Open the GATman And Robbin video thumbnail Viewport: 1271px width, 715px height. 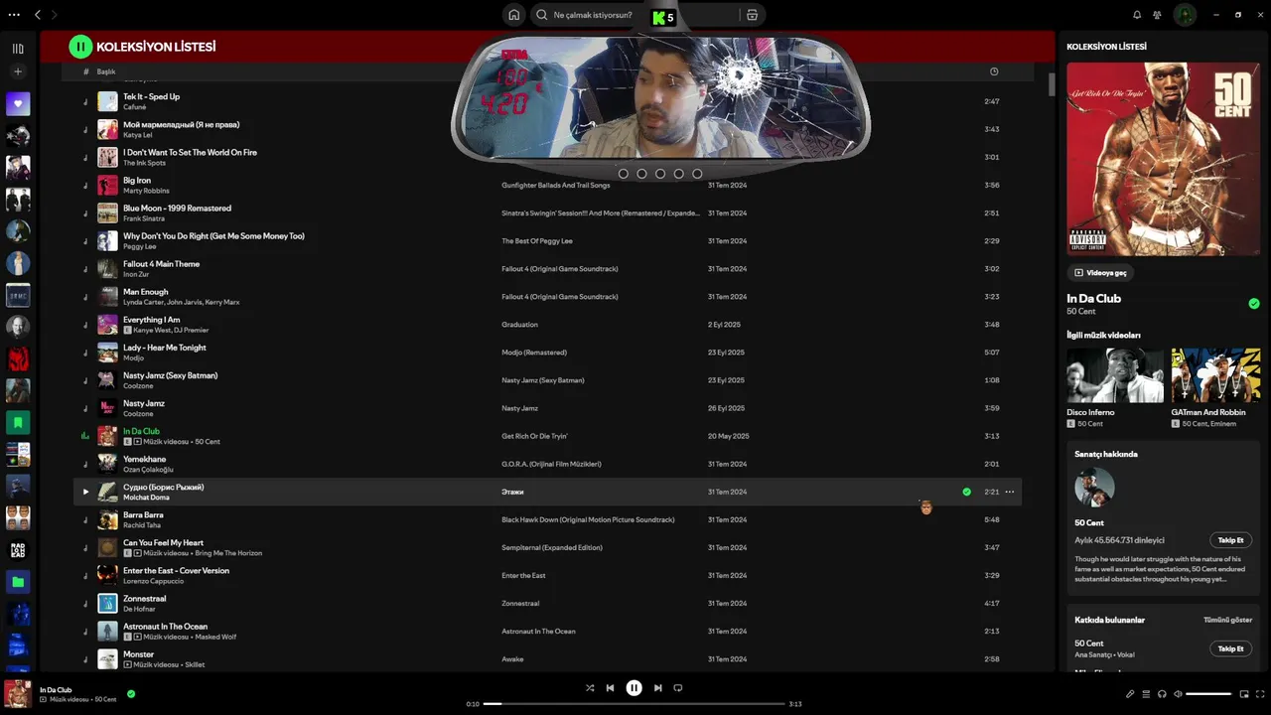pos(1215,375)
